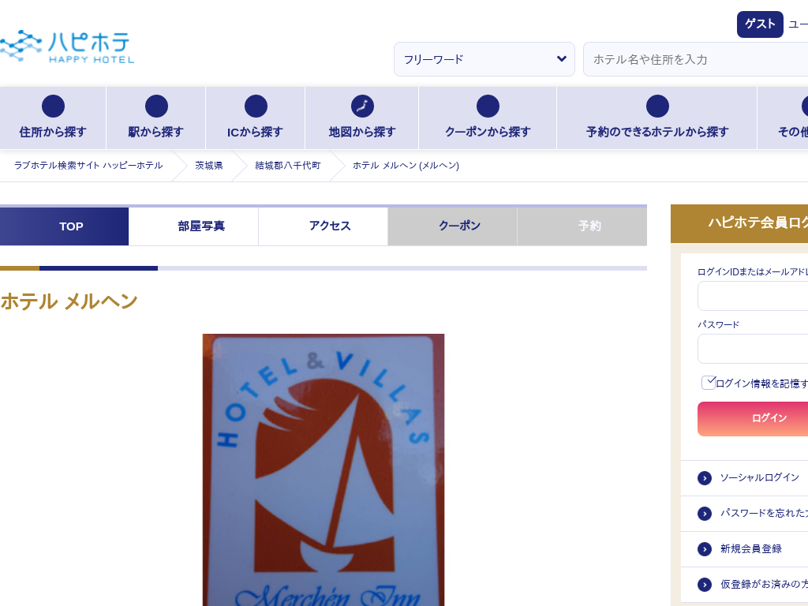
Task: Open 駅から探す navigation item
Action: (156, 118)
